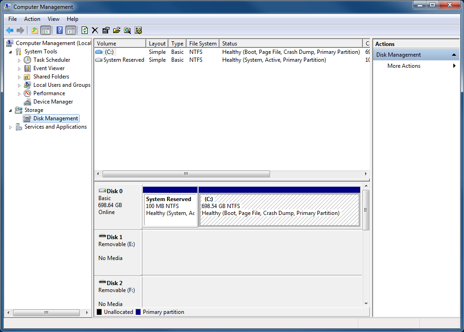The width and height of the screenshot is (464, 332).
Task: Click the Back arrow toolbar icon
Action: [x=10, y=30]
